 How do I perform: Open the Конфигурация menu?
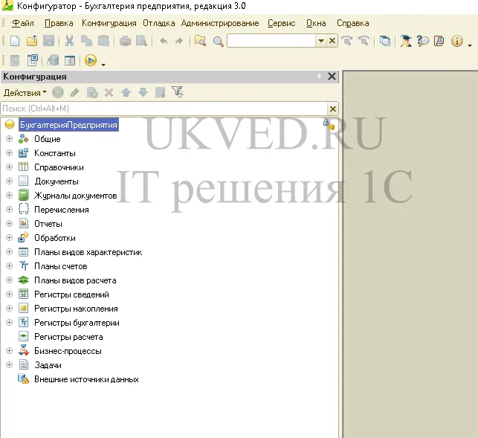pyautogui.click(x=109, y=23)
